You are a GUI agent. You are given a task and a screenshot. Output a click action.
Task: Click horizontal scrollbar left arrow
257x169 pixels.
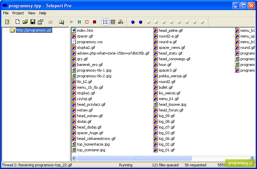74,158
